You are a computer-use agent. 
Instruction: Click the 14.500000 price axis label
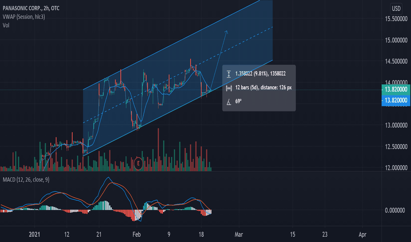pos(396,61)
